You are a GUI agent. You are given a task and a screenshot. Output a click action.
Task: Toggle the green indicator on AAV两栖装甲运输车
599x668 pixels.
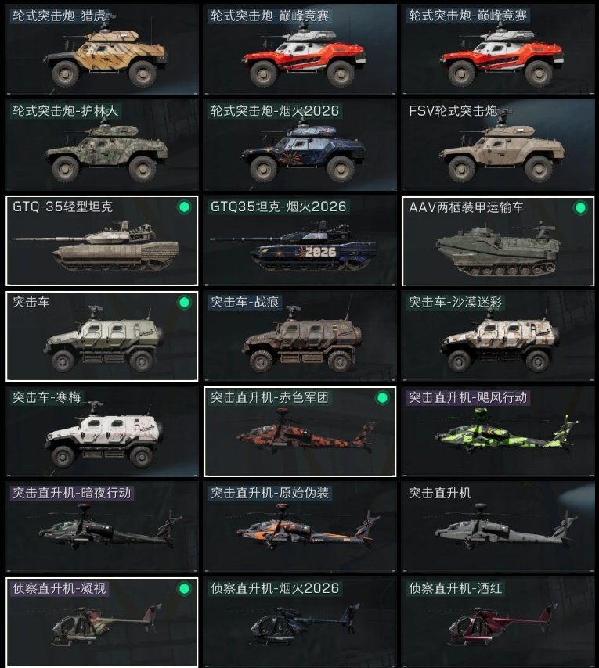[580, 208]
